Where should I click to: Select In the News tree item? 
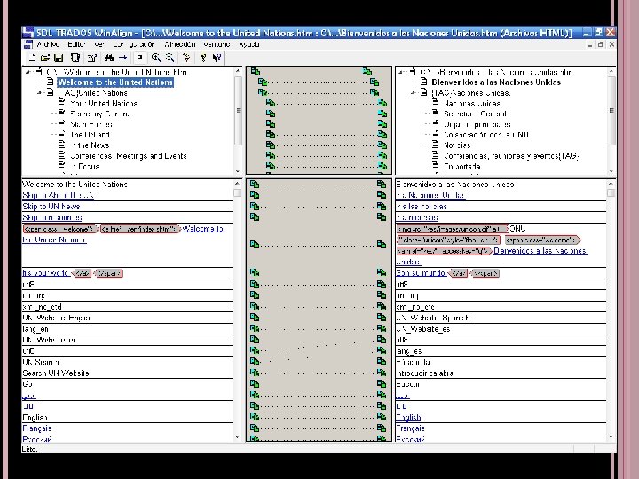click(x=90, y=145)
